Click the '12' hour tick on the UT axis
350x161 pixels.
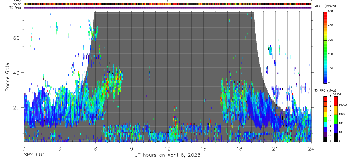tap(167, 149)
